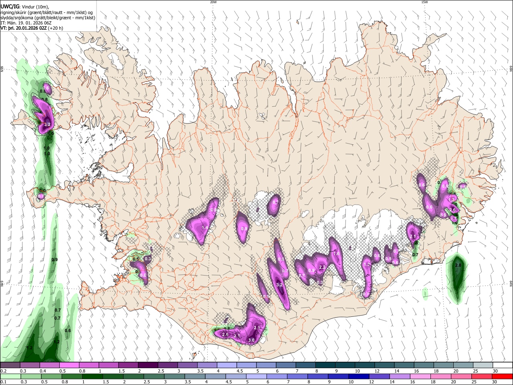Pick the deep blue 10 swatch in rain legend
Viewport: 513px width, 385px height.
pyautogui.click(x=359, y=377)
